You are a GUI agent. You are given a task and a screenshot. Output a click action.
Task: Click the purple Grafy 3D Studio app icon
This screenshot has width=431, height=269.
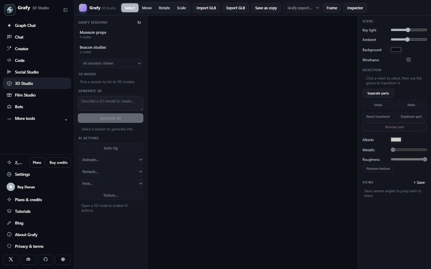(83, 8)
